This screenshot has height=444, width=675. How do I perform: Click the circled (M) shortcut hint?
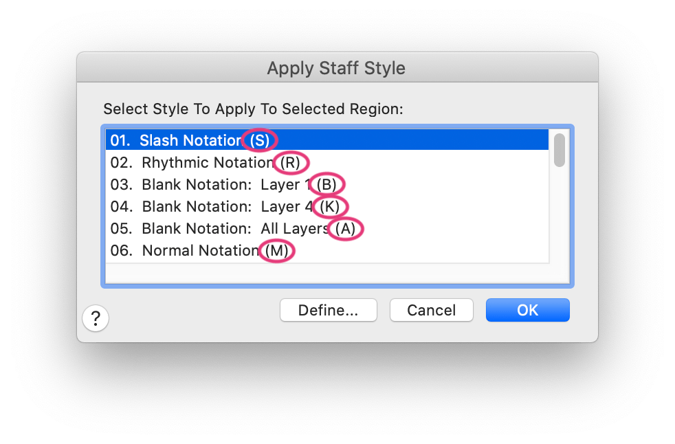(x=277, y=251)
